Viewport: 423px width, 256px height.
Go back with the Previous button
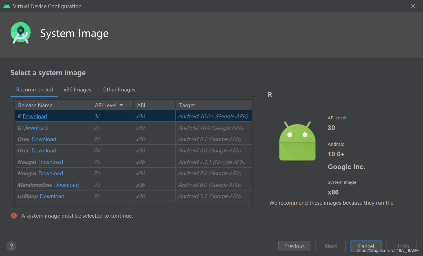294,246
